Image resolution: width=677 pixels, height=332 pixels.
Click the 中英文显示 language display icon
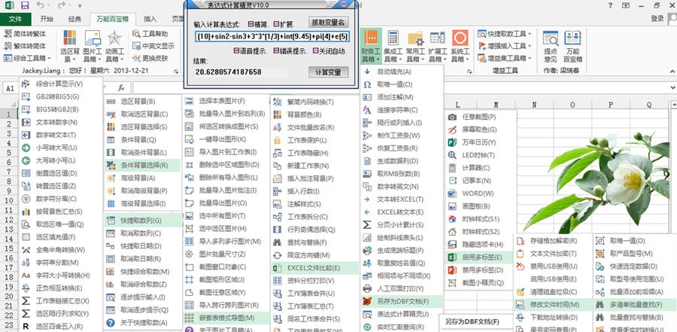click(153, 46)
